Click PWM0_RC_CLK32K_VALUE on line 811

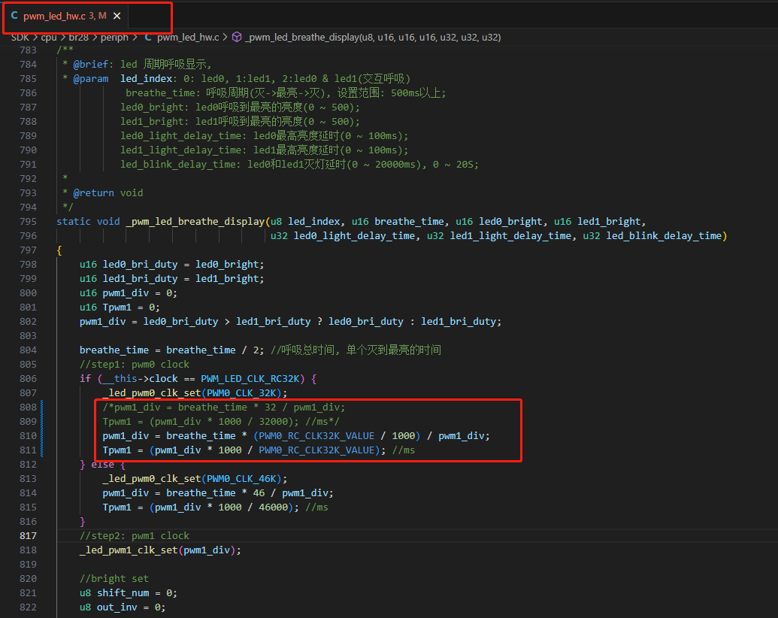tap(316, 450)
